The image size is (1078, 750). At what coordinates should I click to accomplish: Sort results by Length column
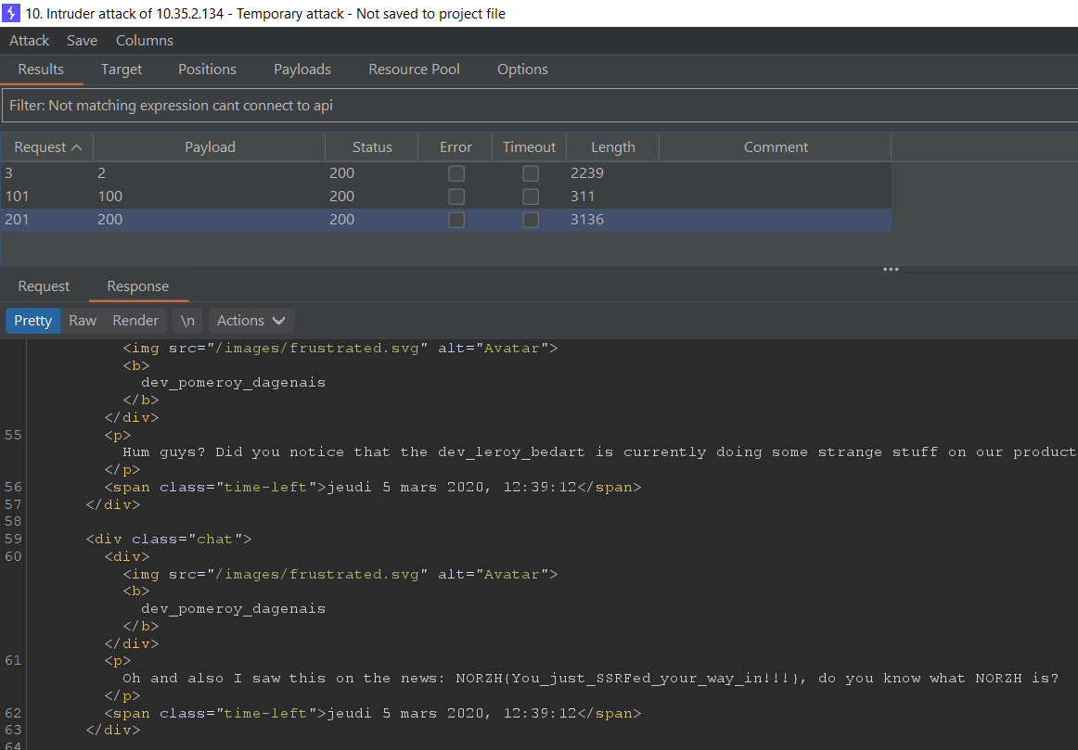612,147
